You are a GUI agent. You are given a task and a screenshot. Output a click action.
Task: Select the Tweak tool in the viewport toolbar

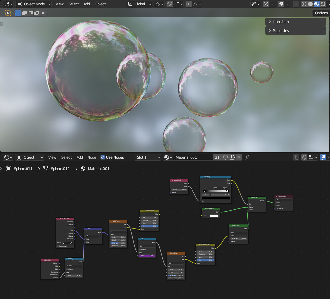[x=8, y=13]
